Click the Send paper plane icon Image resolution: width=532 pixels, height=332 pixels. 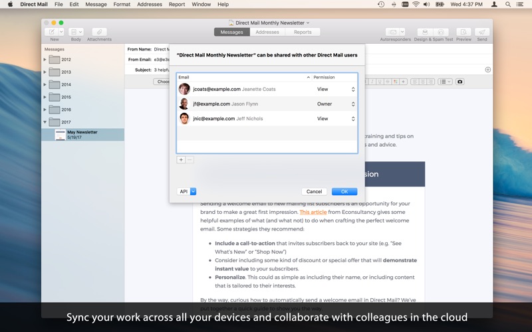coord(482,32)
